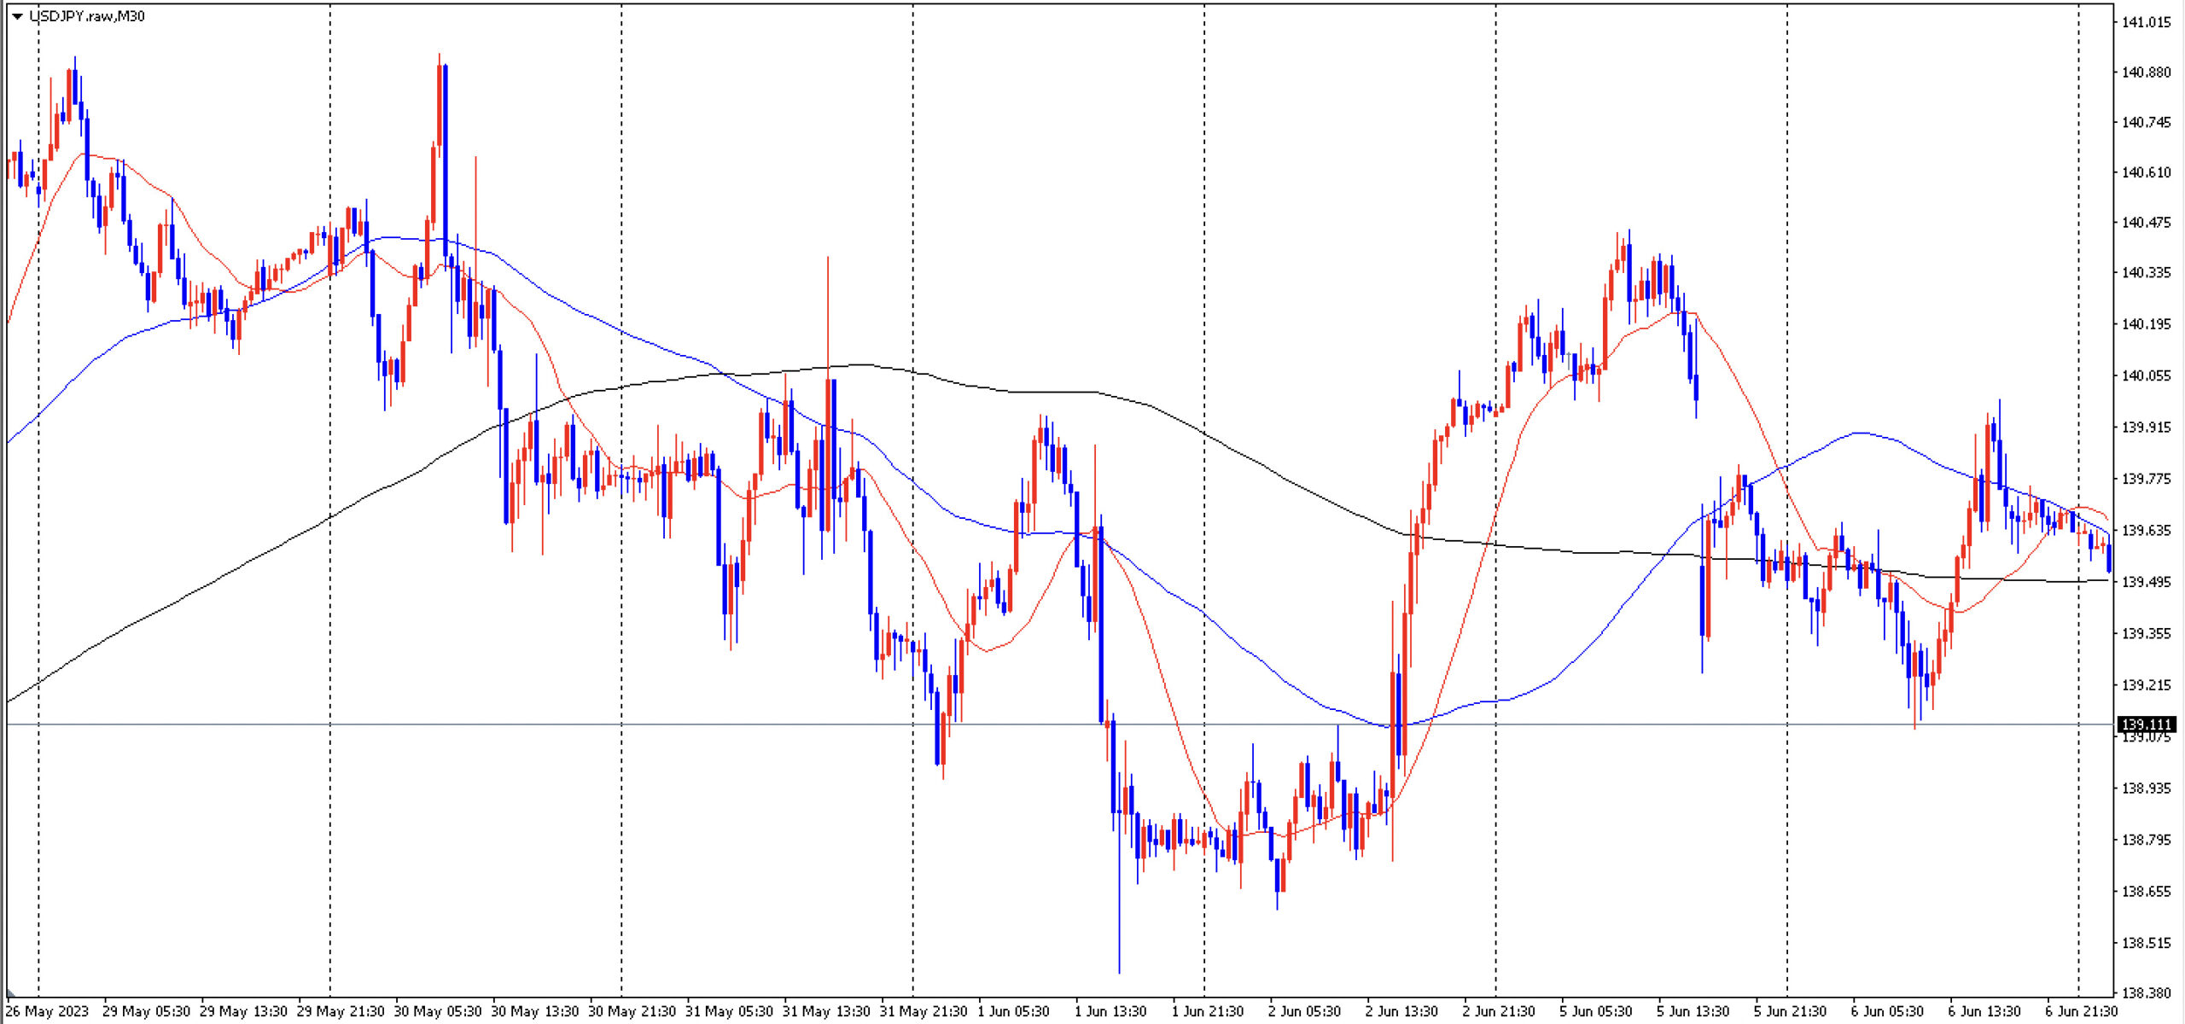The width and height of the screenshot is (2185, 1024).
Task: Pick the 1 Jun 13:30 time axis label
Action: pyautogui.click(x=1111, y=1012)
